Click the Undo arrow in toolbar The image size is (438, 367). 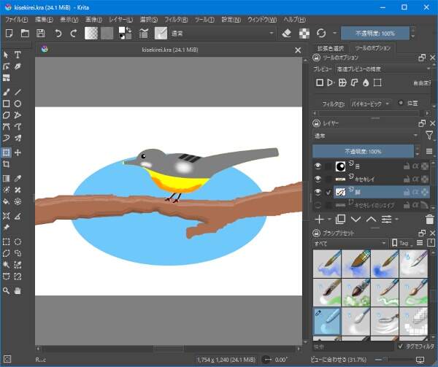(58, 34)
